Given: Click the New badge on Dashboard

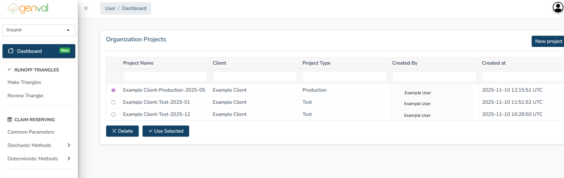Looking at the screenshot, I should [65, 50].
